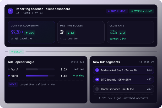
Task: Click the scaling checkmark status
Action: 79,75
